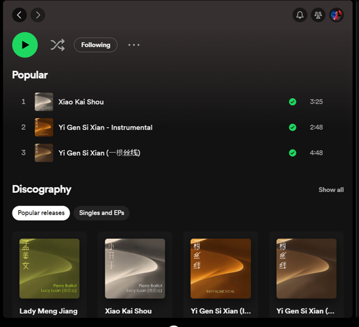Toggle saved checkmark for the Instrumental track
This screenshot has height=327, width=359.
coord(293,127)
